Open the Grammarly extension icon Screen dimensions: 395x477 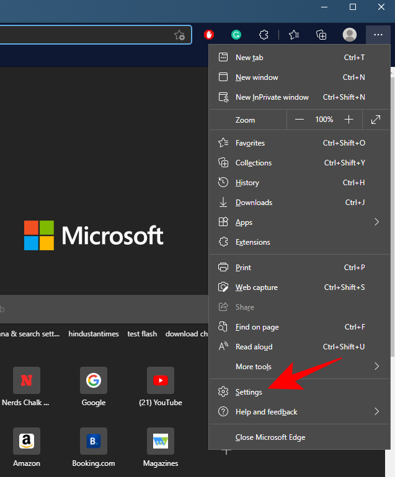[x=236, y=35]
